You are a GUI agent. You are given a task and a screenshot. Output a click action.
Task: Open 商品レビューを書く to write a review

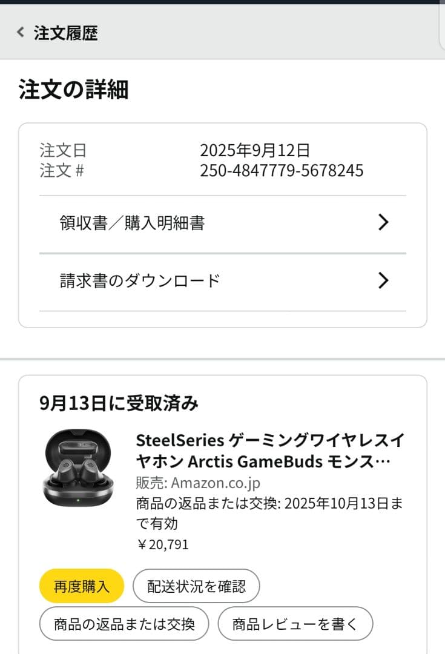(x=296, y=624)
